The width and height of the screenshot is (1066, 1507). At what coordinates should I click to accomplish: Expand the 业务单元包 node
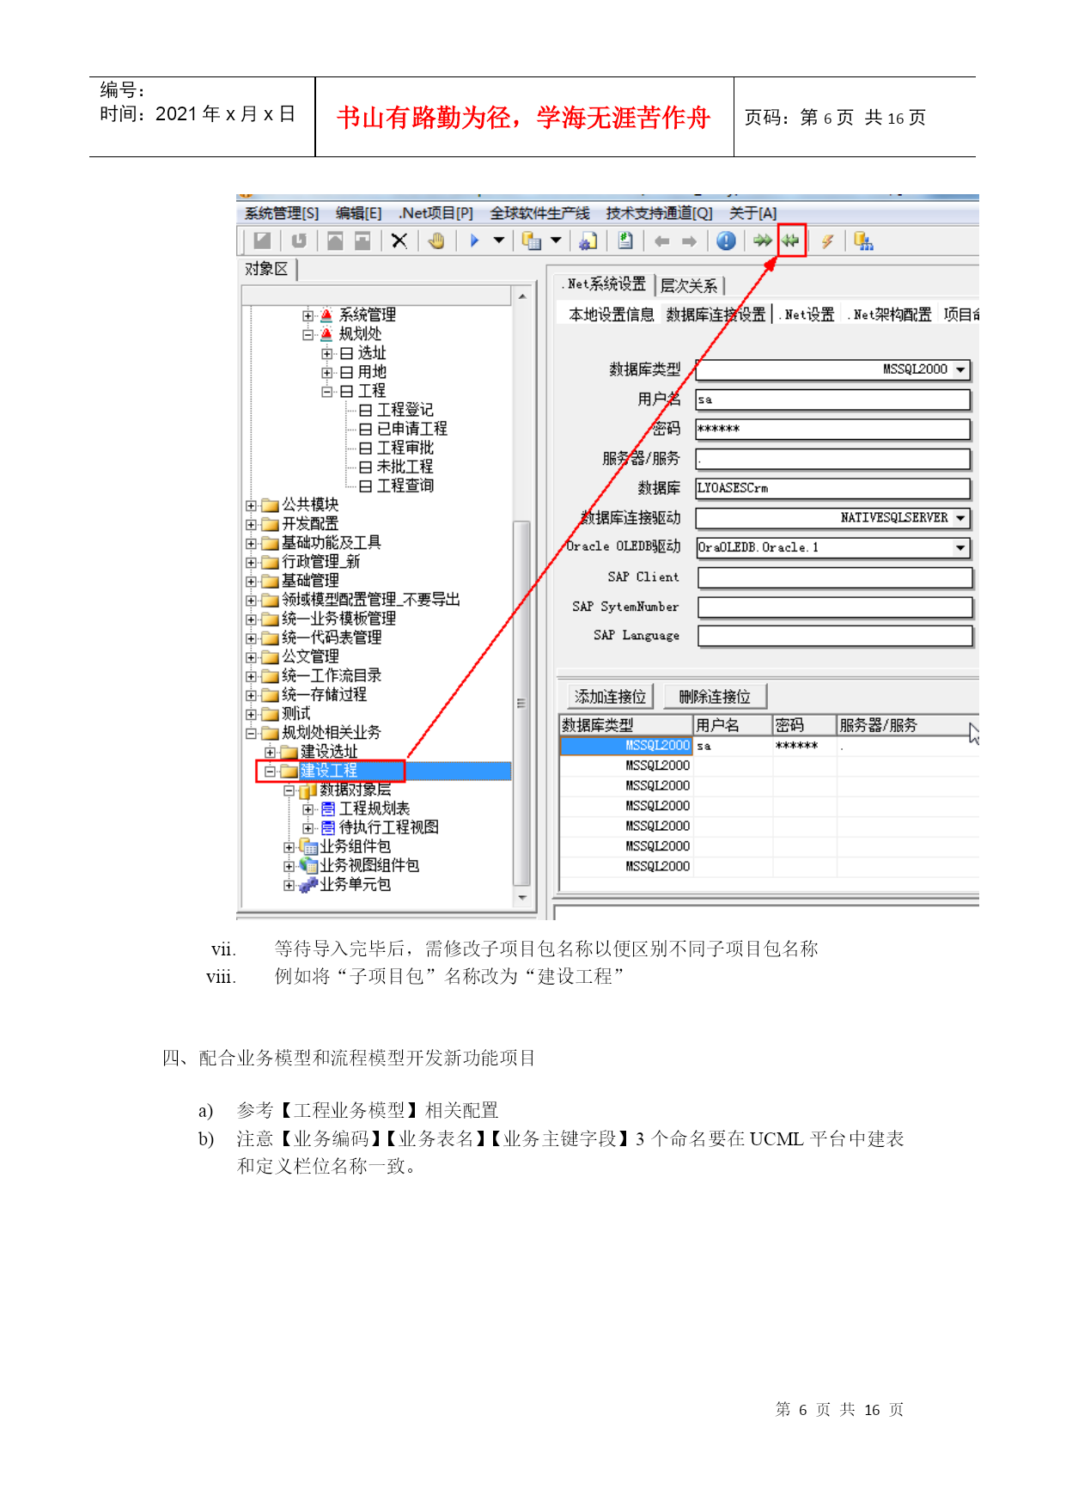[x=289, y=886]
